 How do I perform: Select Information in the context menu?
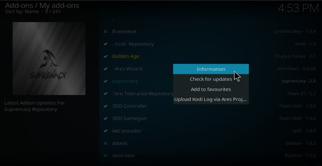[211, 69]
